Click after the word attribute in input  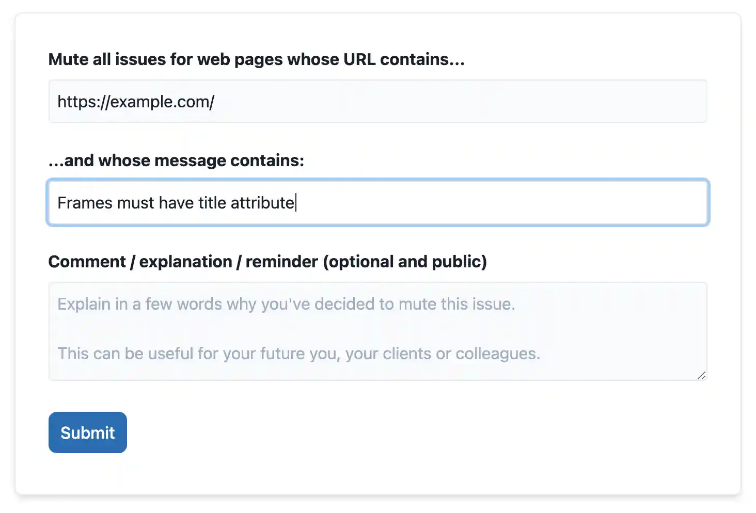pos(296,202)
